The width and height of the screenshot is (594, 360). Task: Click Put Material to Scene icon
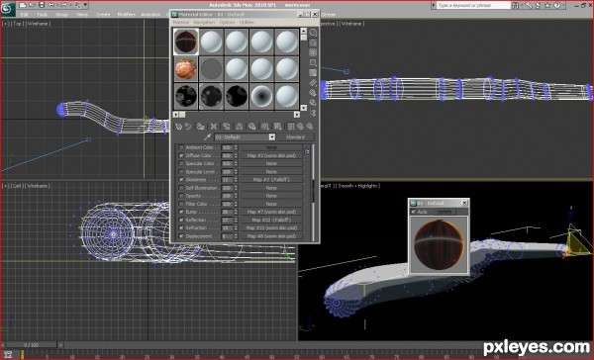coord(188,127)
